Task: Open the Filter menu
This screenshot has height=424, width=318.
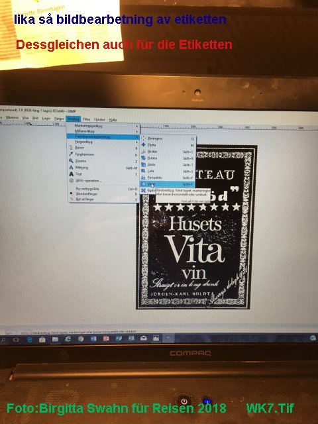Action: tap(86, 119)
